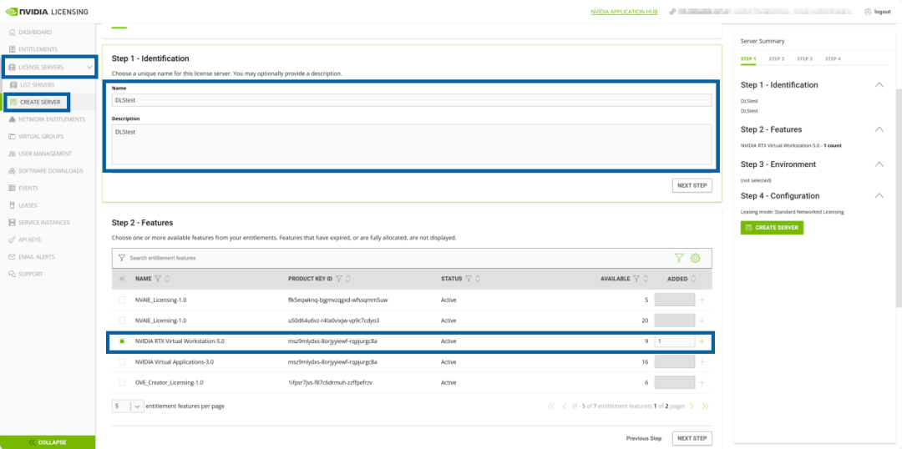Switch to Step 1 tab in Server Summary
Viewport: 902px width, 449px height.
coord(748,58)
